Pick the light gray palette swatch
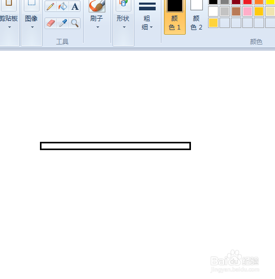This screenshot has width=275, height=279. 225,11
